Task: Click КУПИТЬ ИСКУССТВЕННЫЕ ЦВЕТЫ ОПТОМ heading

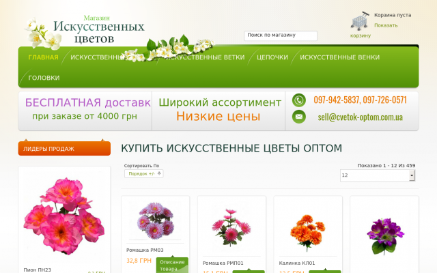Action: [x=231, y=148]
